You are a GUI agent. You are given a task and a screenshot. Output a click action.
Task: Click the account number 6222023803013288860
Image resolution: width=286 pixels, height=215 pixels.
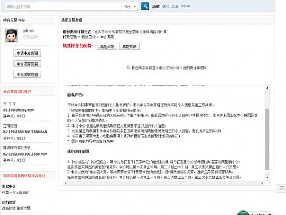pos(25,132)
